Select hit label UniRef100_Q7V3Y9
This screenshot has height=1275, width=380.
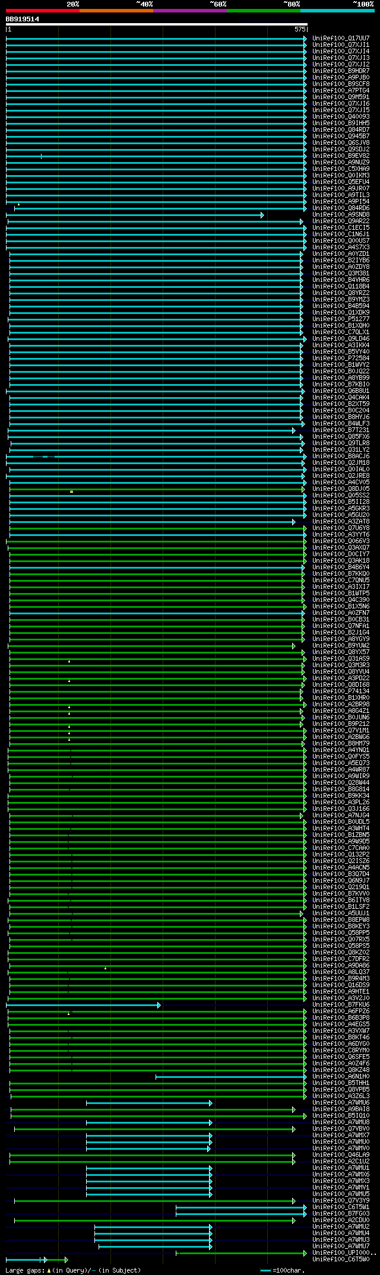341,1200
